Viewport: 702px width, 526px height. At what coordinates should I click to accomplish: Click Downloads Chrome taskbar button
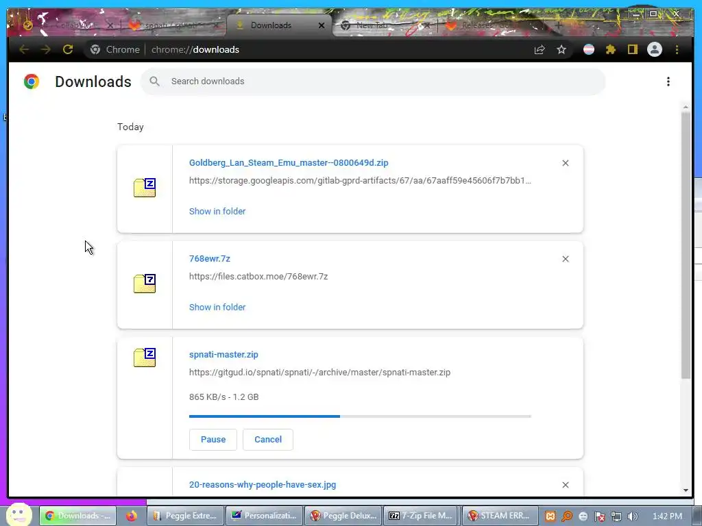pos(78,516)
